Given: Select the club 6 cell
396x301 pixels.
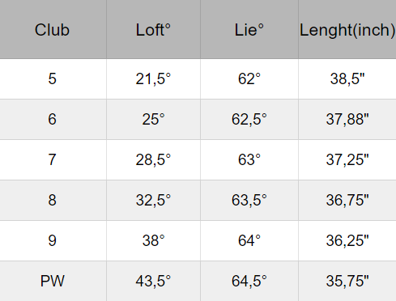Looking at the screenshot, I should (52, 119).
